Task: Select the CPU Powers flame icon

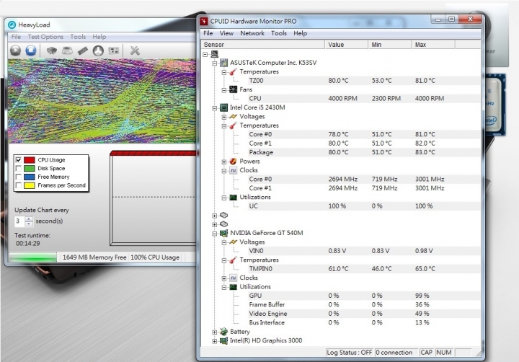Action: point(233,162)
